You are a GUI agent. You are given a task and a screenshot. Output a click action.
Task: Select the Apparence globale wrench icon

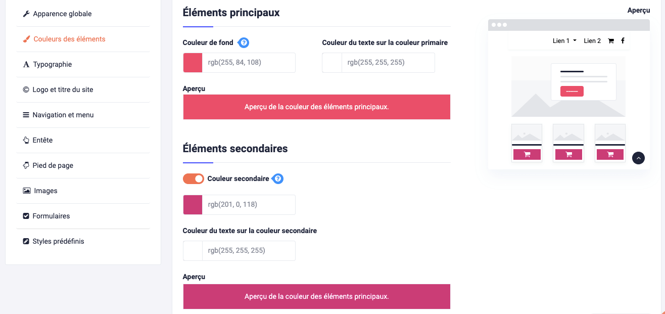coord(26,14)
